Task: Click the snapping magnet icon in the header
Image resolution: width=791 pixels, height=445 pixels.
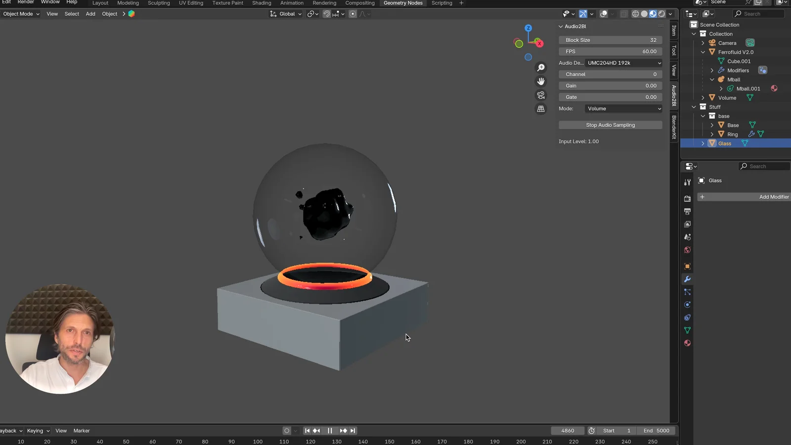Action: click(x=326, y=14)
